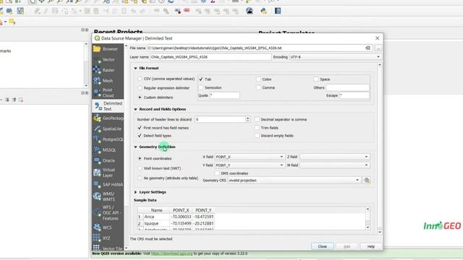Screen dimensions: 463x260
Task: Toggle Detect field types checkbox
Action: [140, 136]
